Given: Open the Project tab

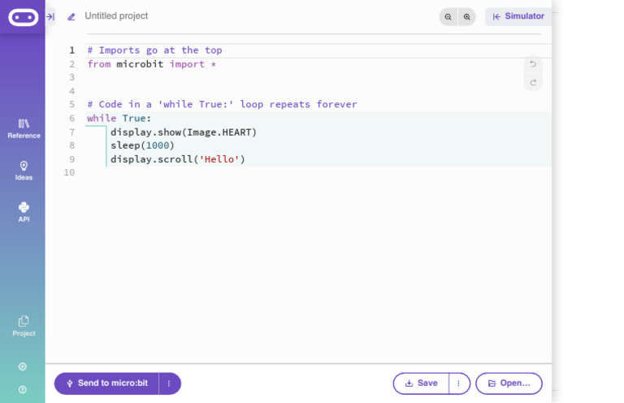Looking at the screenshot, I should point(24,327).
